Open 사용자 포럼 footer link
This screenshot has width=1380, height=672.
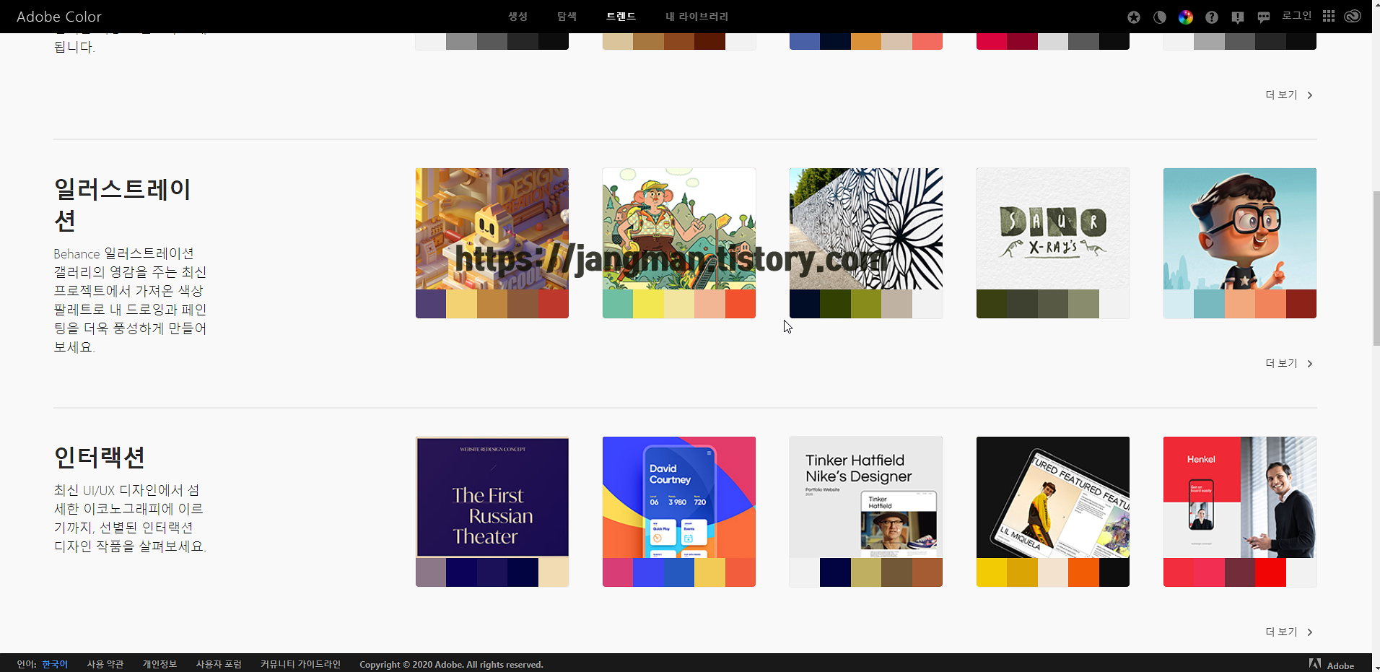coord(219,665)
